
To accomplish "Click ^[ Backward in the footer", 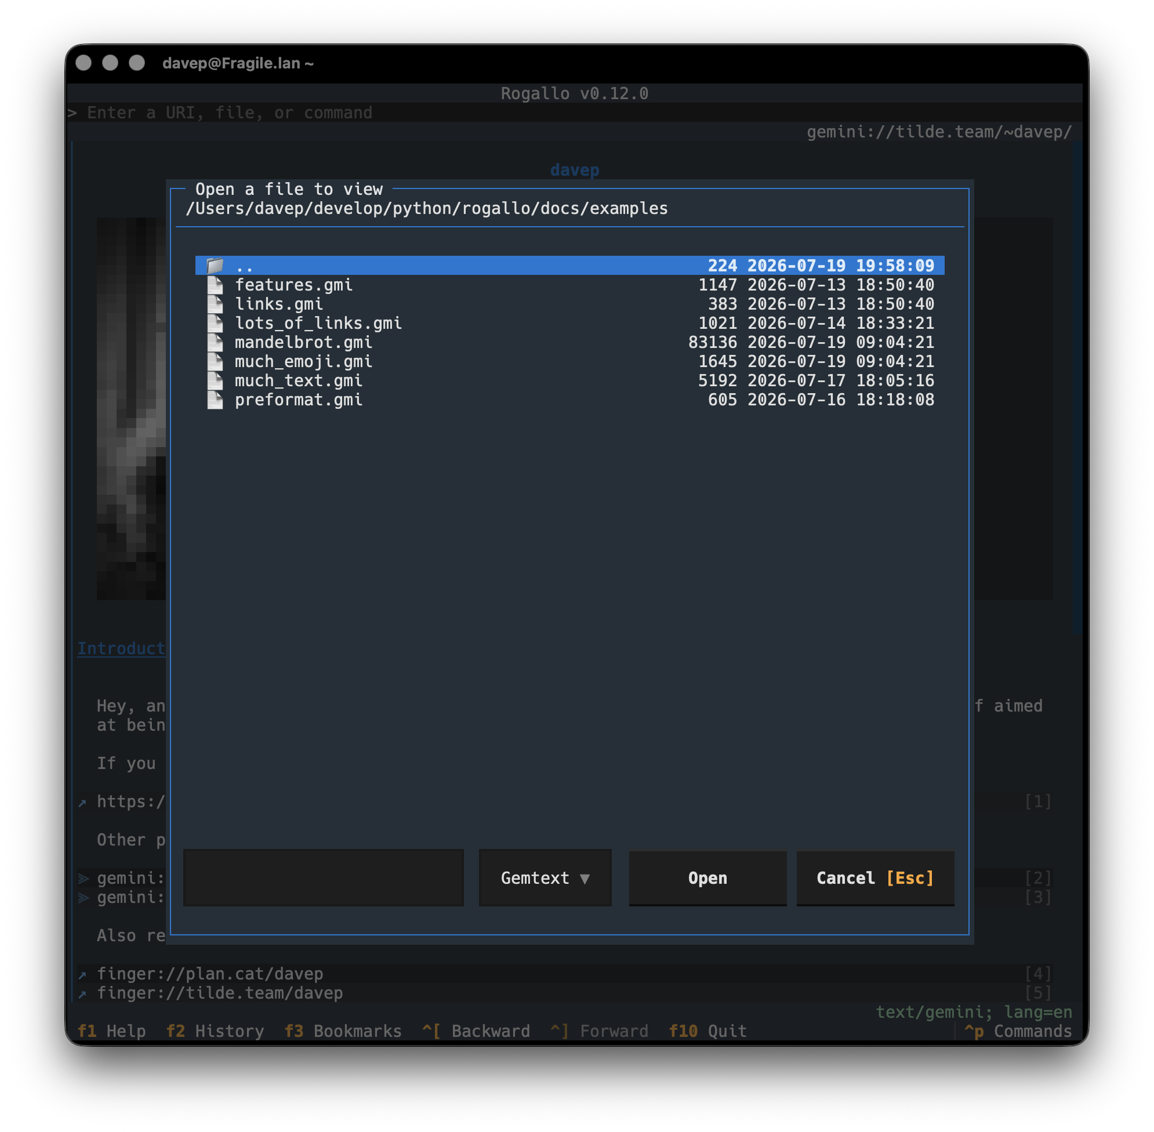I will pyautogui.click(x=476, y=1031).
